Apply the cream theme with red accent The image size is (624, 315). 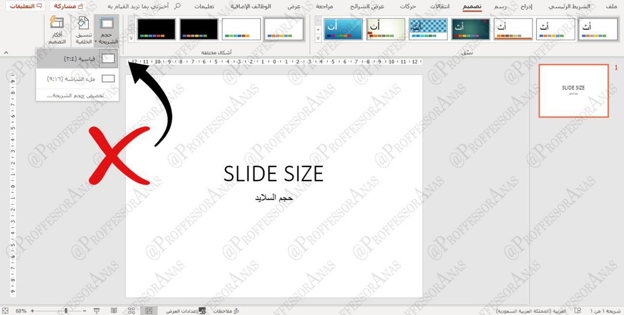click(x=385, y=29)
